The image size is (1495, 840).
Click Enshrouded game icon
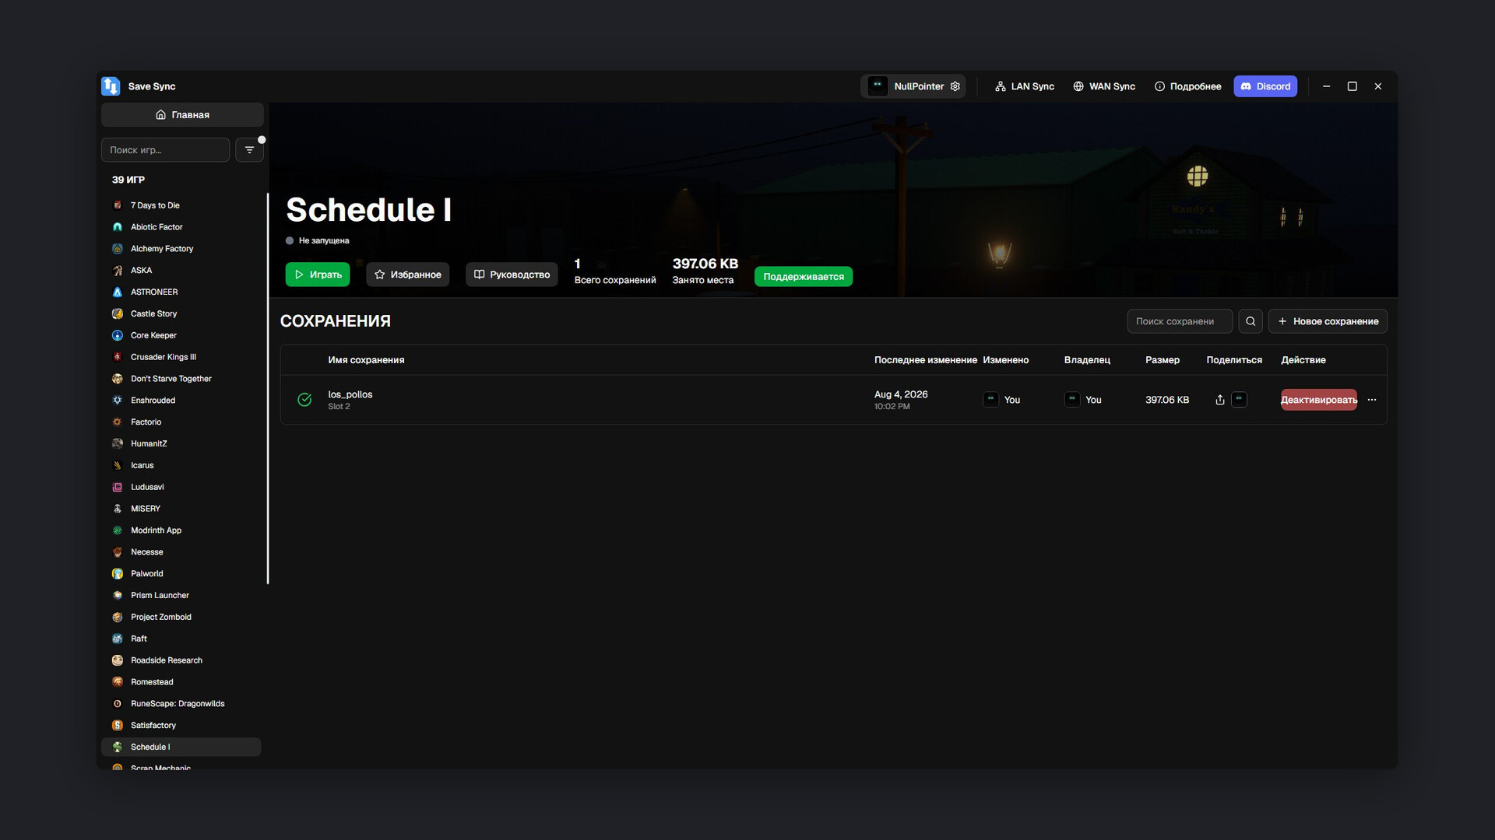118,401
